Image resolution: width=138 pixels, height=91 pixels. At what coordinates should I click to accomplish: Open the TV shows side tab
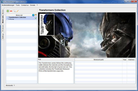click(3, 28)
